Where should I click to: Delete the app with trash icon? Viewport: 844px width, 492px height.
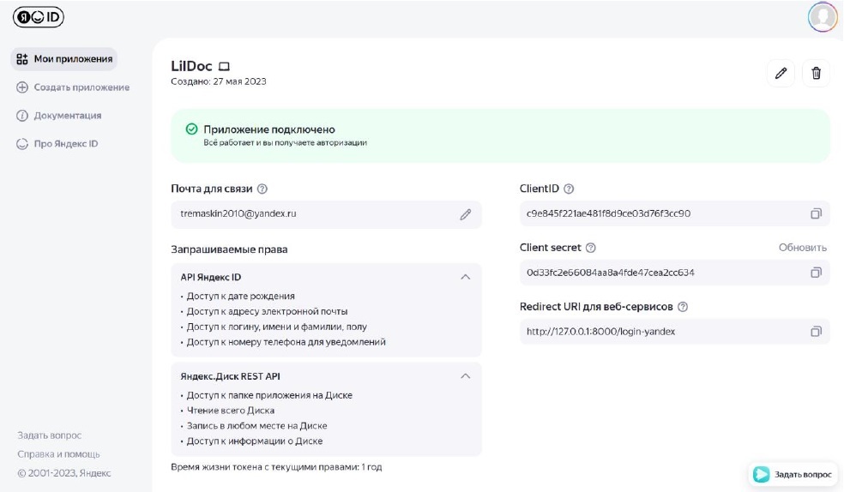point(816,74)
